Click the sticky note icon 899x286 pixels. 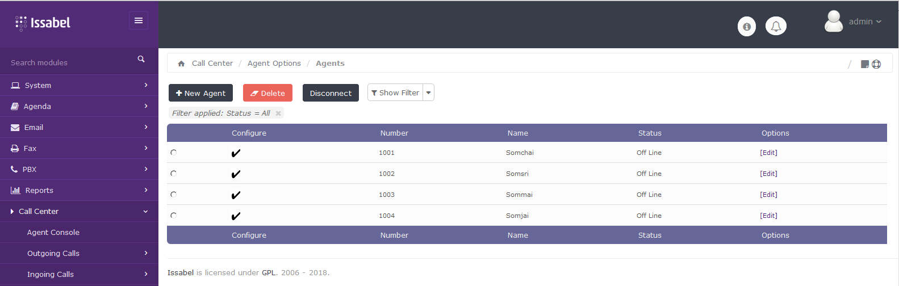click(865, 64)
